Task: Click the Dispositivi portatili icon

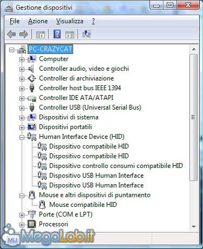Action: pyautogui.click(x=32, y=127)
